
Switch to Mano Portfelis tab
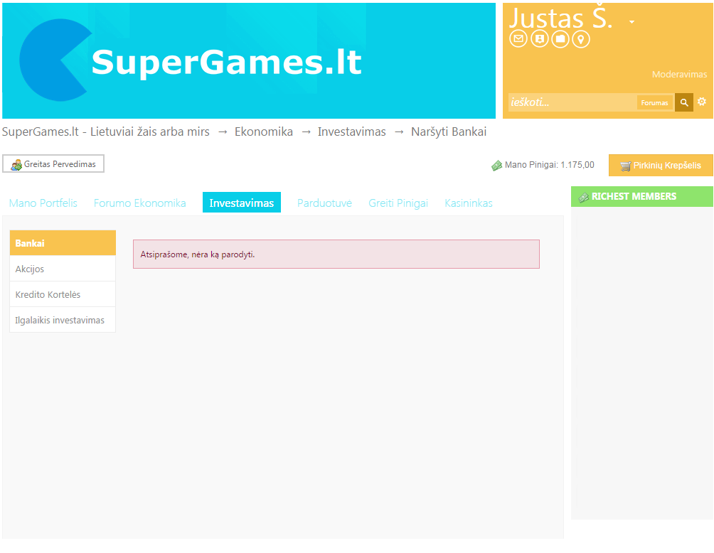point(43,203)
